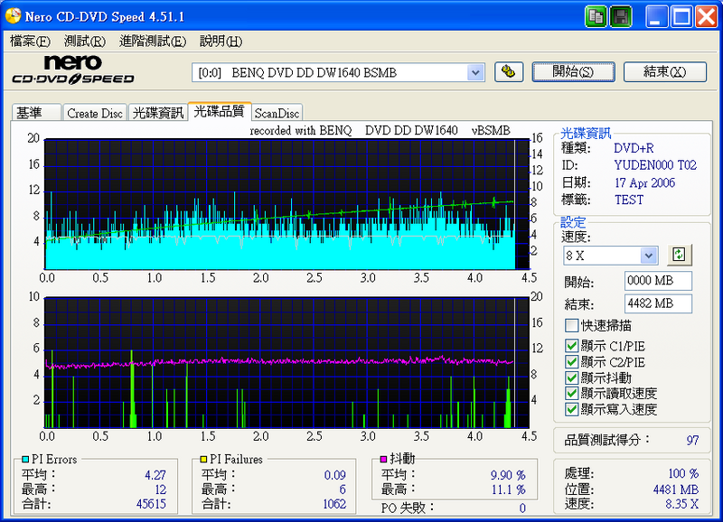Toggle the 快速掃描 checkbox
This screenshot has width=723, height=522.
(572, 326)
